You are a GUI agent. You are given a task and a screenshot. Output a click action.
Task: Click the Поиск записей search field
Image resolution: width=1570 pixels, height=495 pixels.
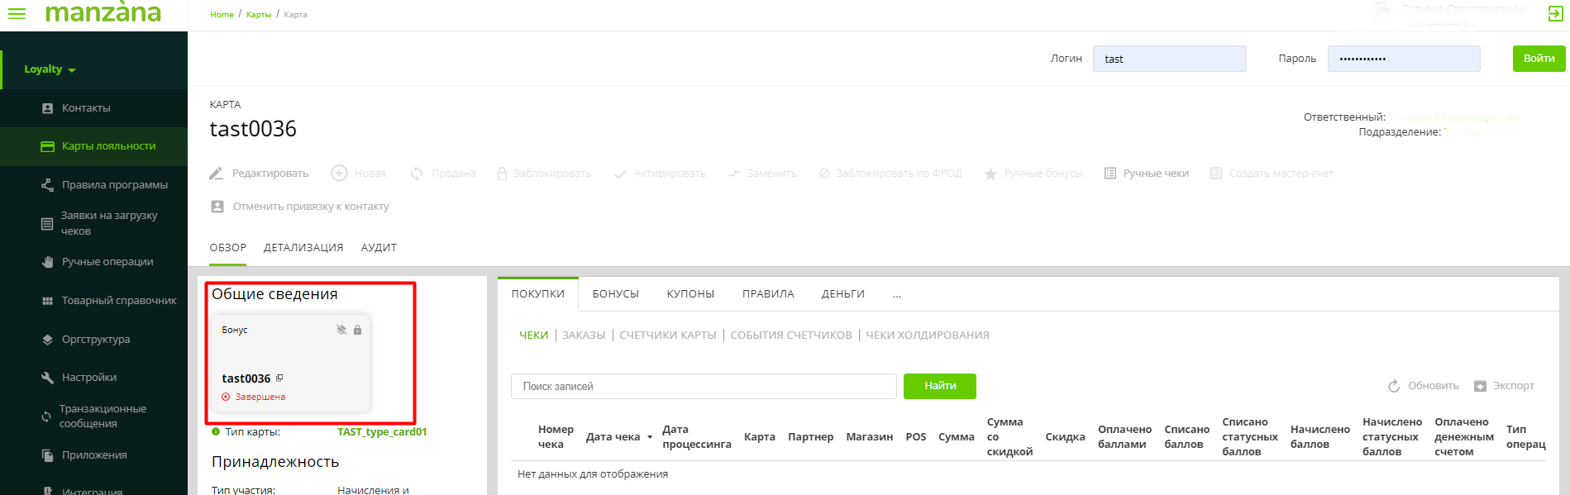pyautogui.click(x=703, y=386)
